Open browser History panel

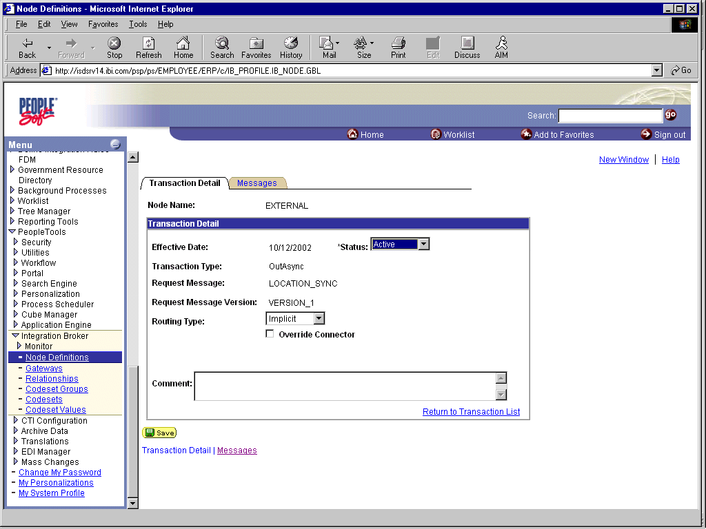tap(291, 47)
